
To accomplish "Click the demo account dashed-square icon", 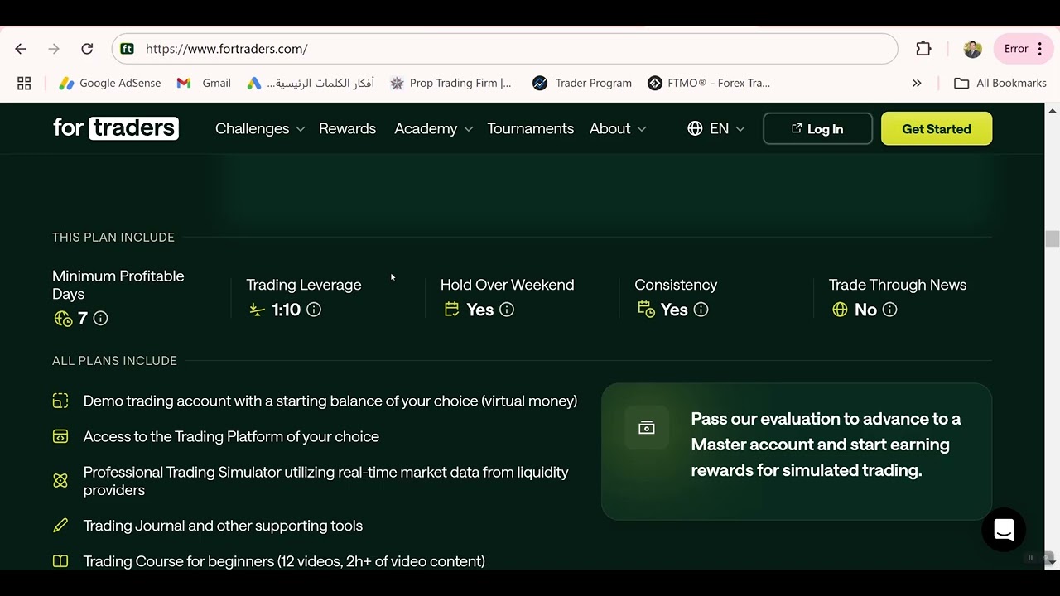I will tap(60, 401).
